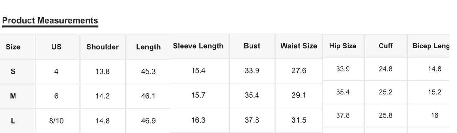
Task: Select the Shoulder column header
Action: tap(102, 47)
